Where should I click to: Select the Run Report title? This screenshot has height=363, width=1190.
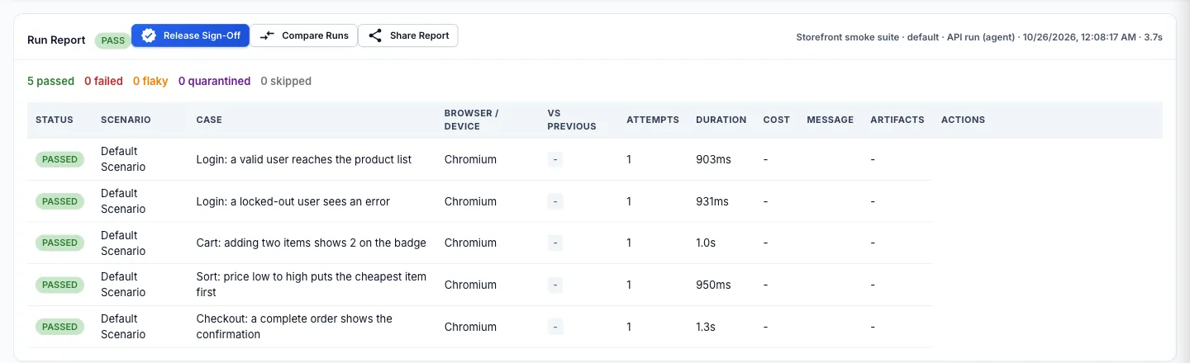(x=56, y=40)
